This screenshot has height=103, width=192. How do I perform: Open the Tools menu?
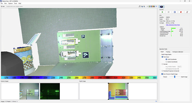pyautogui.click(x=16, y=3)
